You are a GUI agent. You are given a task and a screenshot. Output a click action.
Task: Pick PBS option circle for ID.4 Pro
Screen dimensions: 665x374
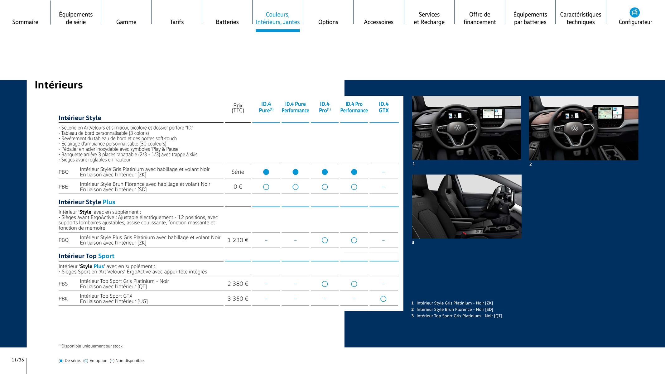pos(325,284)
